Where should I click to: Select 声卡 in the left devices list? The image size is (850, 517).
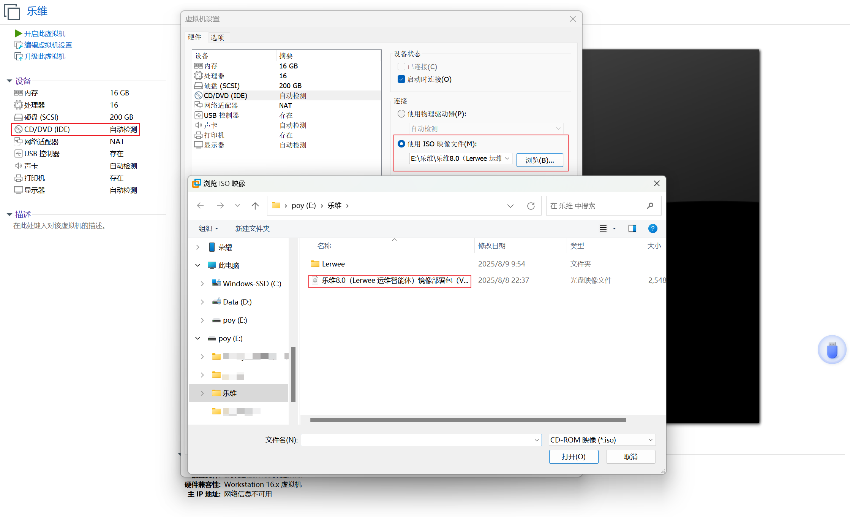click(75, 166)
